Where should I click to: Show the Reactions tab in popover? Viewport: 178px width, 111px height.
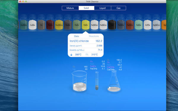pos(94,36)
